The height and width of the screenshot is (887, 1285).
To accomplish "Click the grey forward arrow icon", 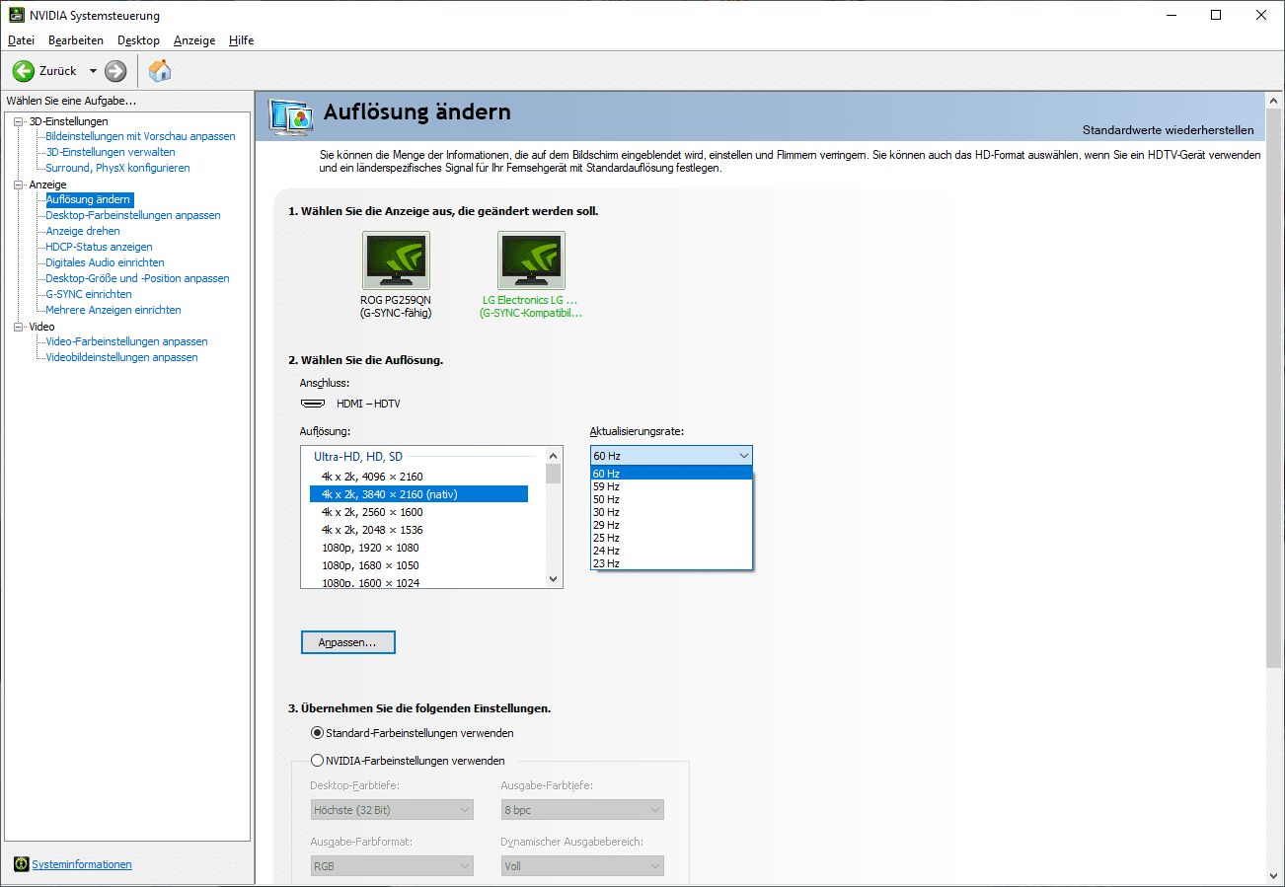I will click(115, 71).
